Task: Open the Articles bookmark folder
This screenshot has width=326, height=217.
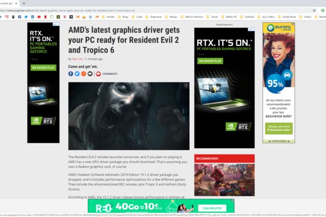Action: pos(108,17)
